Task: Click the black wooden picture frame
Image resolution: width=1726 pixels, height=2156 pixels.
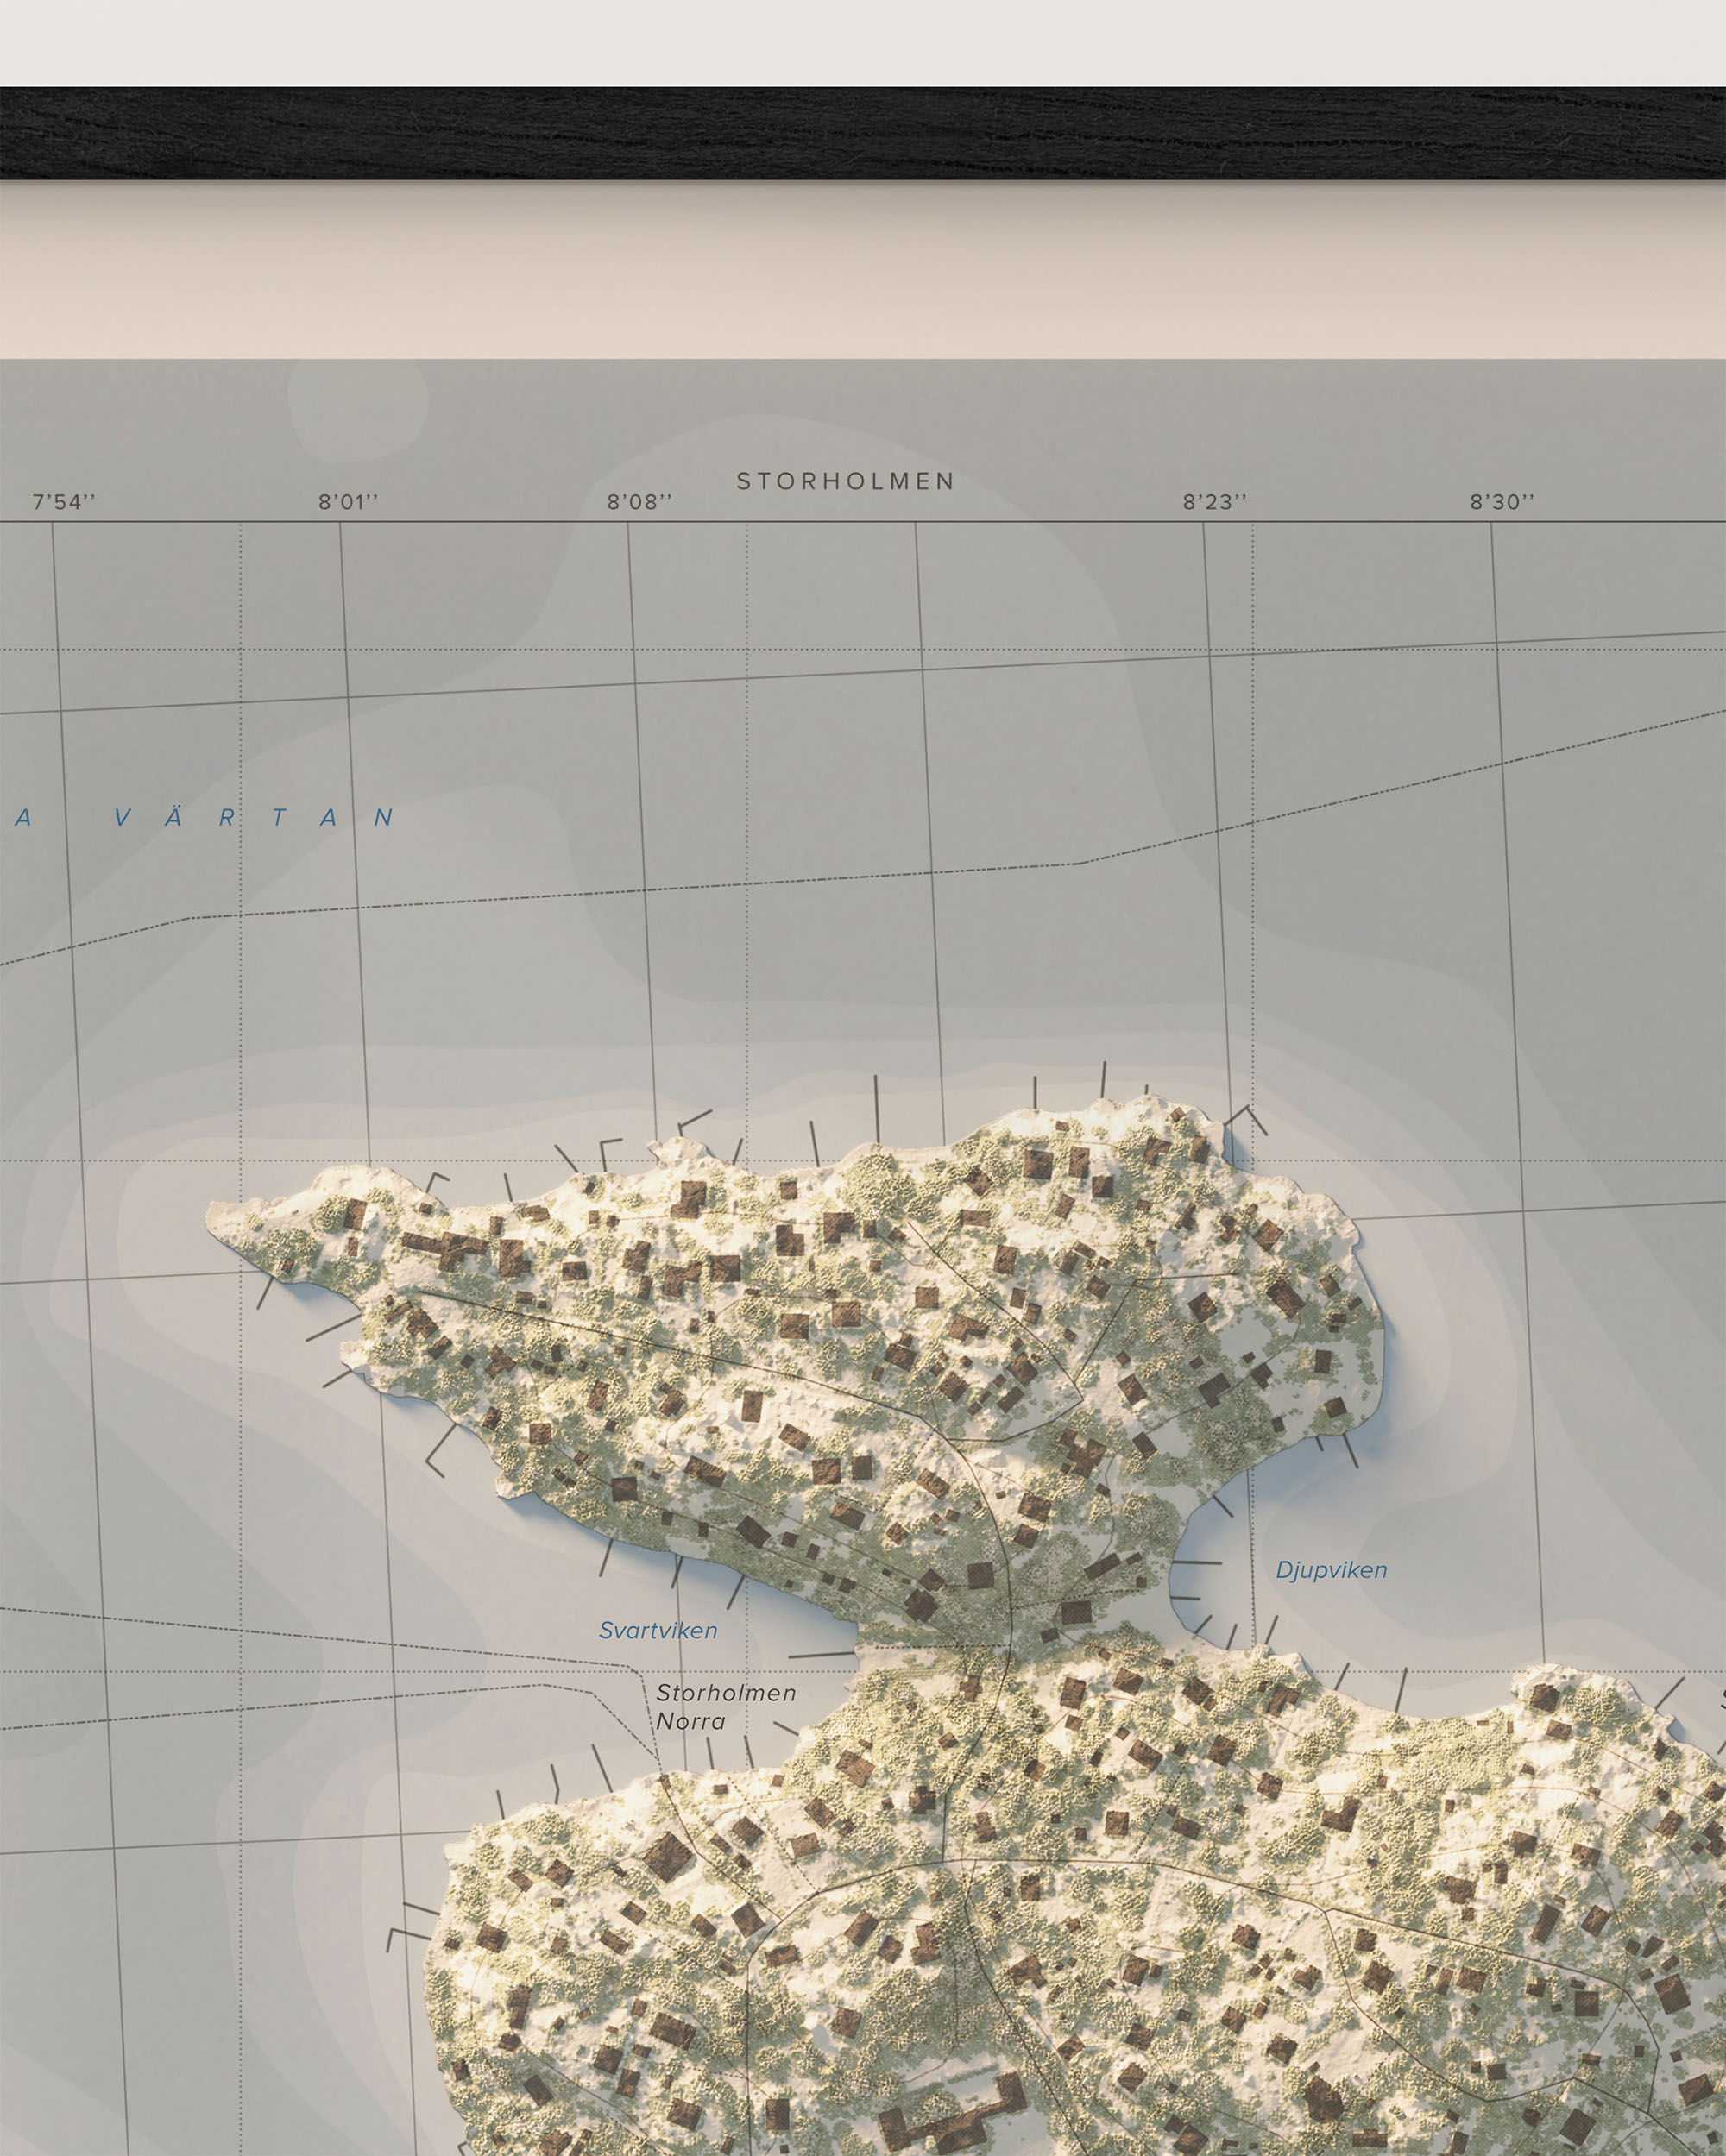Action: tap(862, 133)
